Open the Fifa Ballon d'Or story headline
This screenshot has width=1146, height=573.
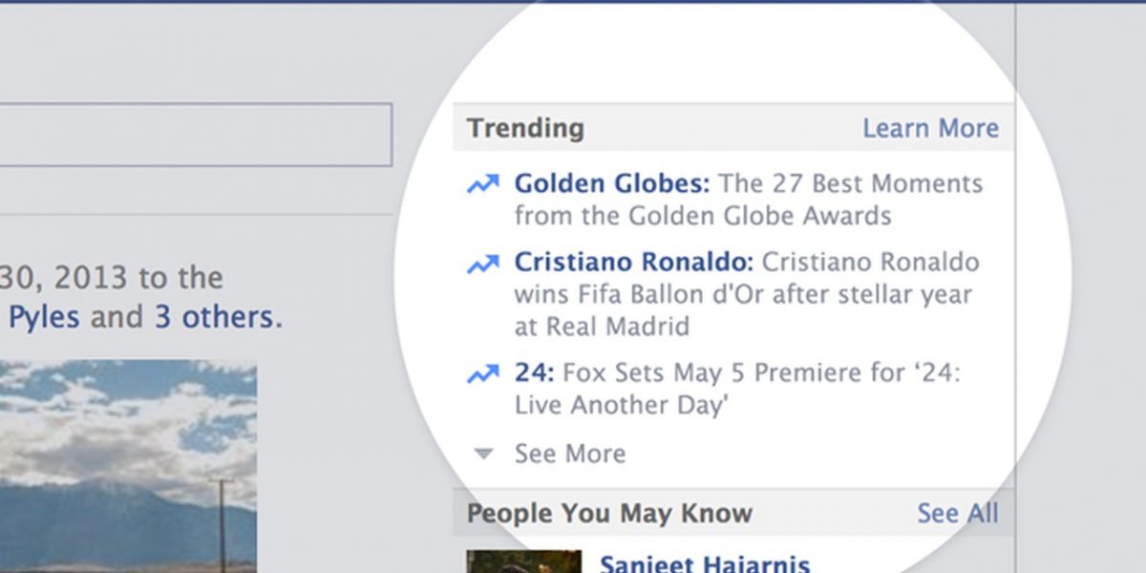(x=744, y=294)
